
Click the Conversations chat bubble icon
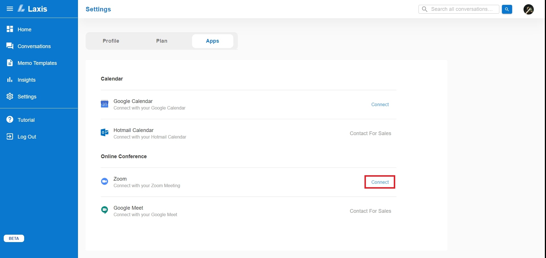[x=10, y=46]
